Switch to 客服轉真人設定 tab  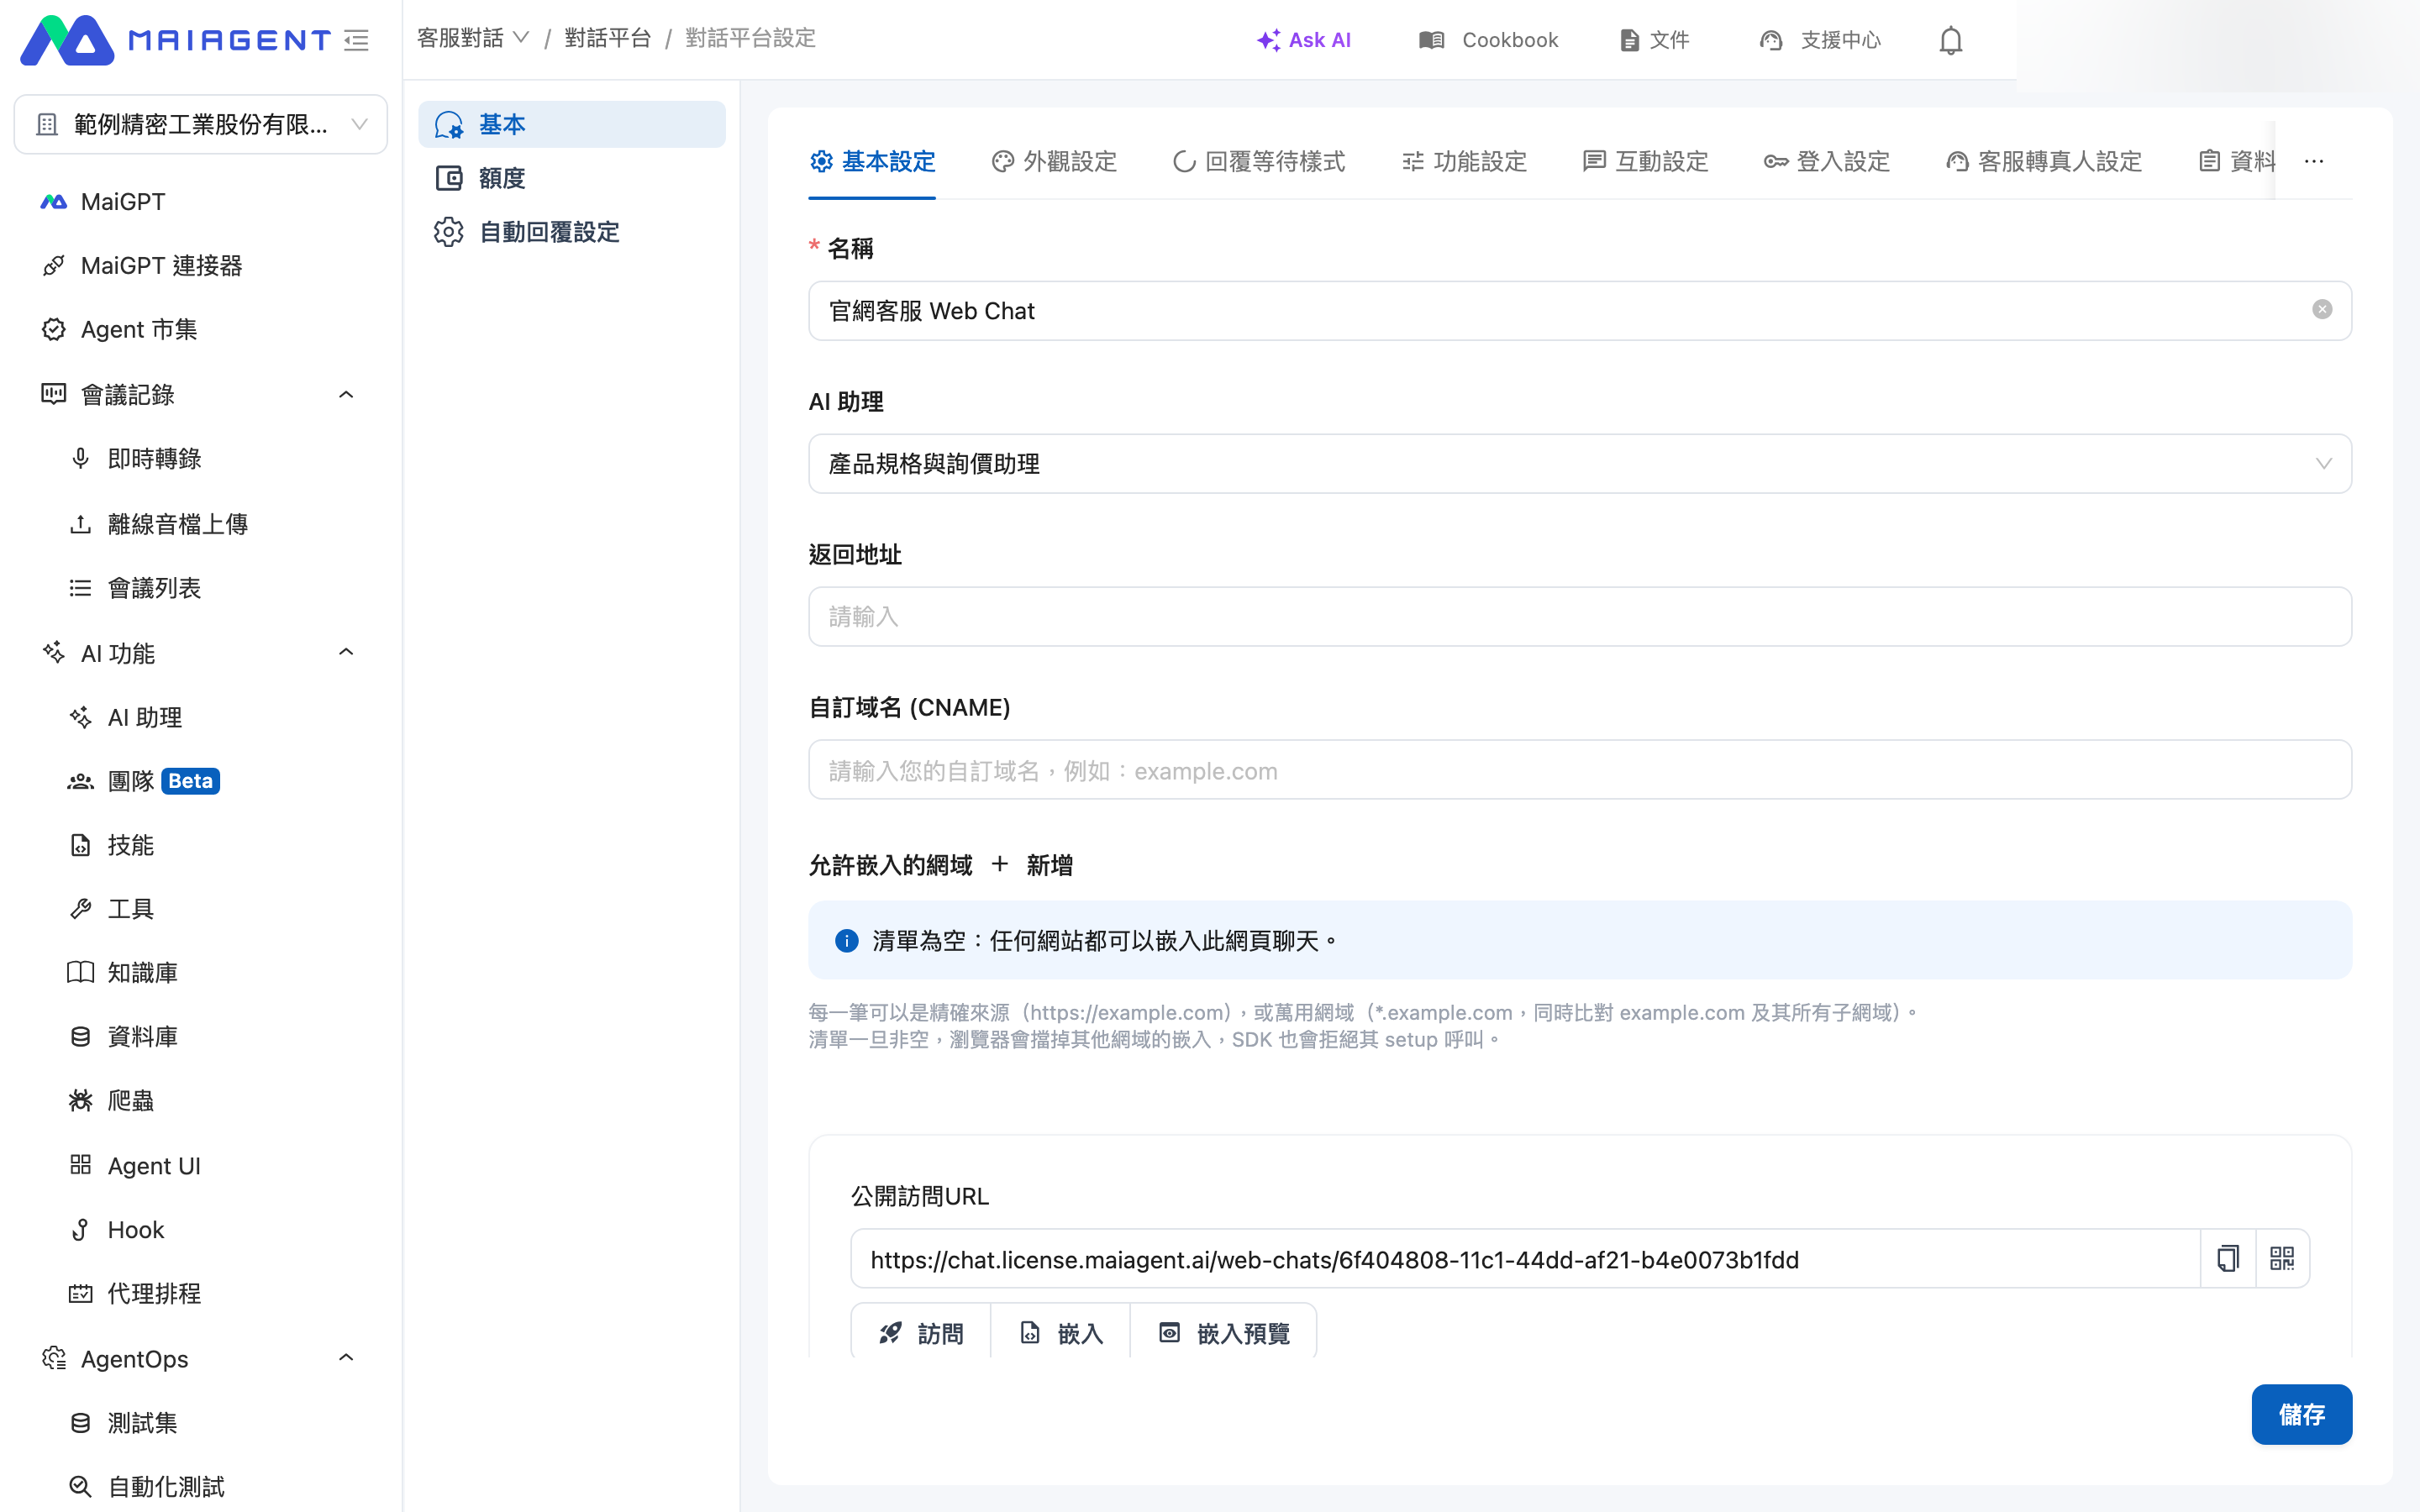[x=2044, y=161]
